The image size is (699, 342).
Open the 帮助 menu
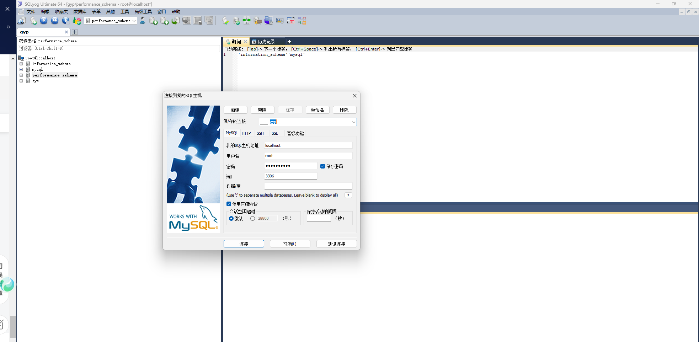click(x=176, y=12)
